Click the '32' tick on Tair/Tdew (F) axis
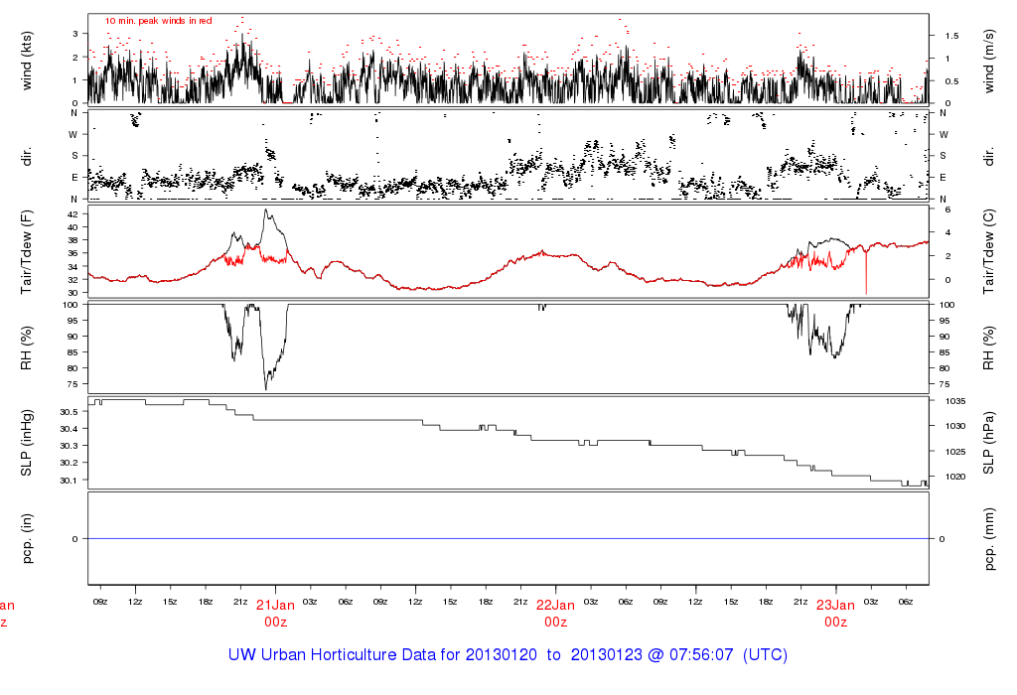Viewport: 1017px width, 695px height. pyautogui.click(x=73, y=279)
